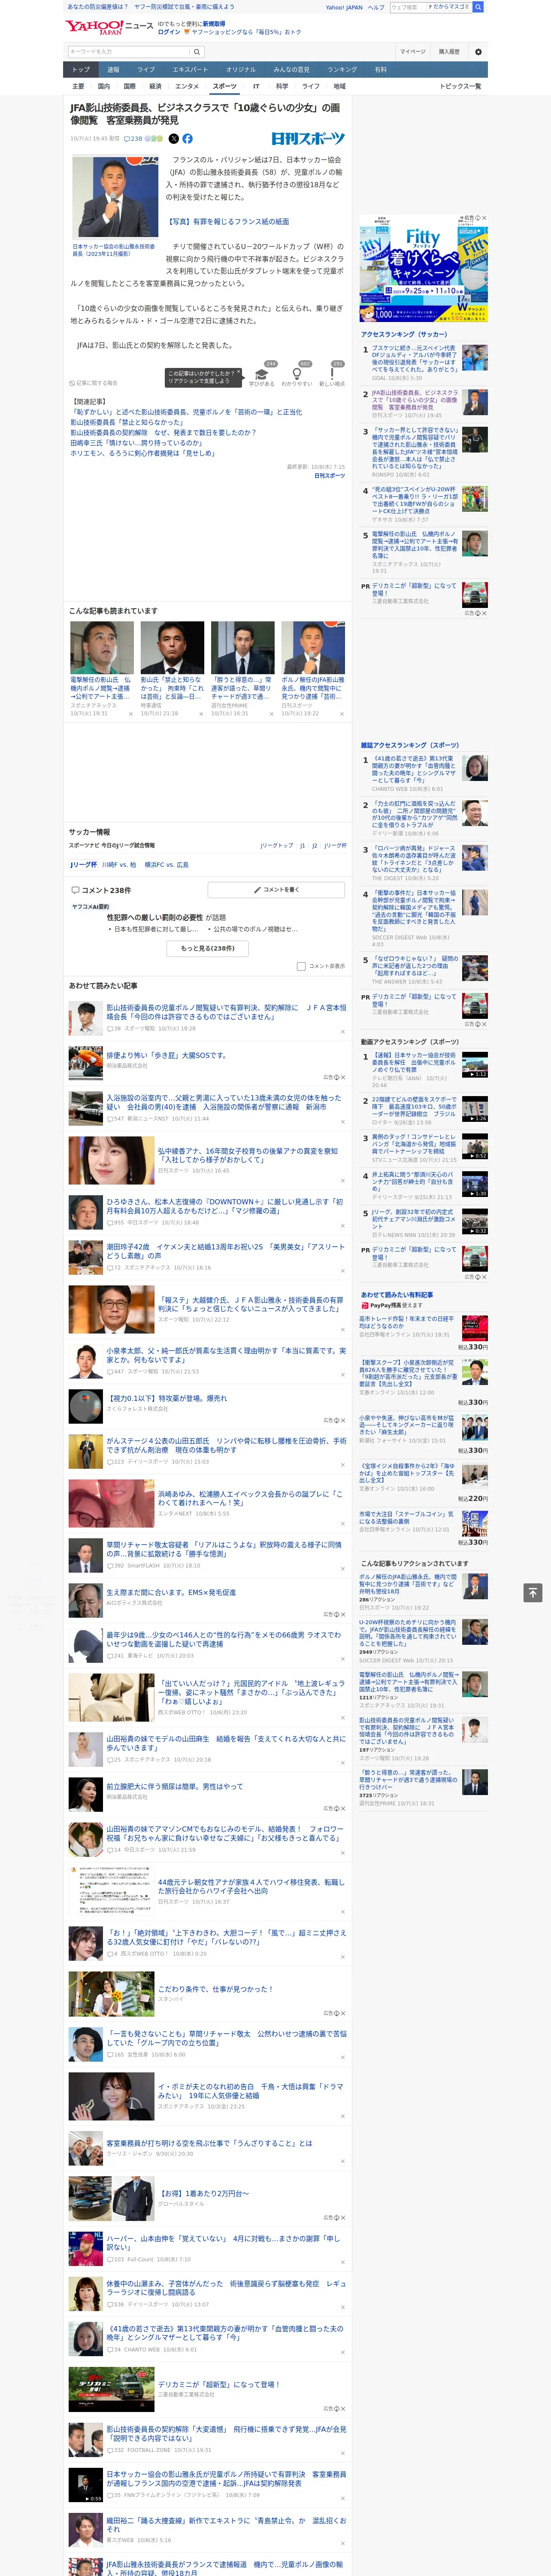Select the ライブ tab in dark navbar
Viewport: 551px width, 2576px height.
click(146, 70)
